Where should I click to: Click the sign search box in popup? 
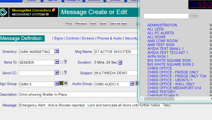(x=166, y=16)
